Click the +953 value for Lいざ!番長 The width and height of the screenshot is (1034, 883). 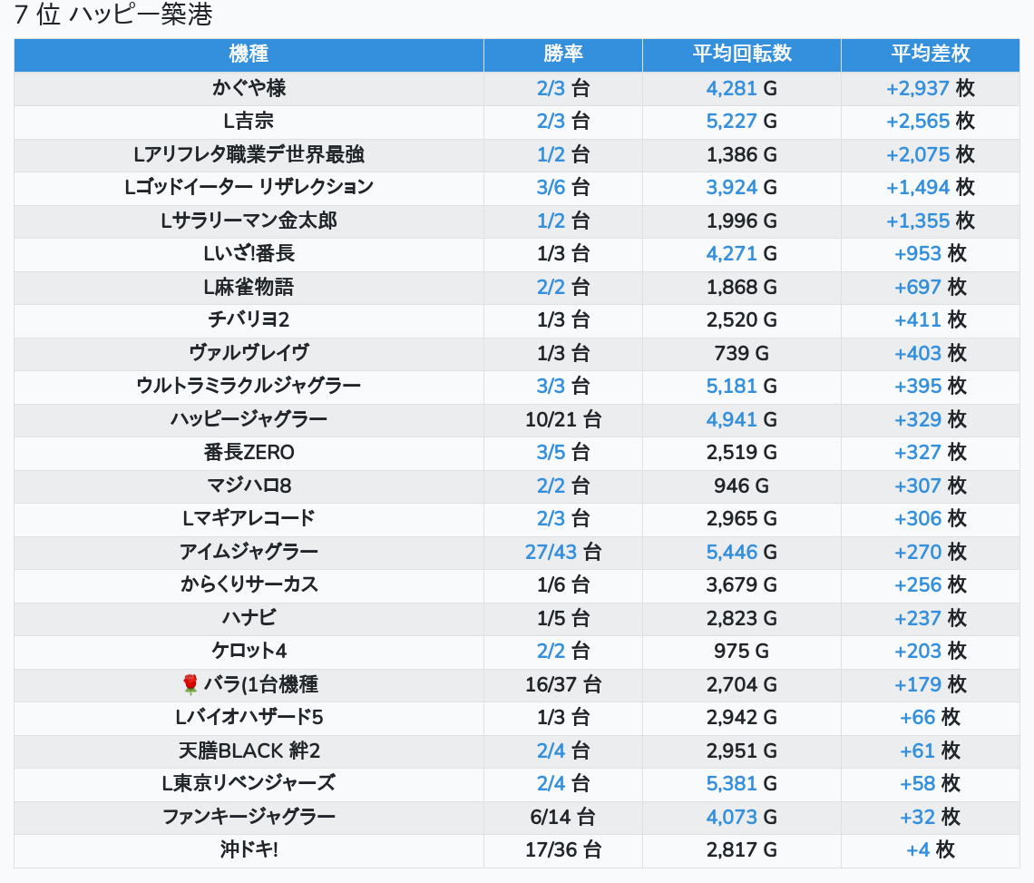(x=918, y=253)
